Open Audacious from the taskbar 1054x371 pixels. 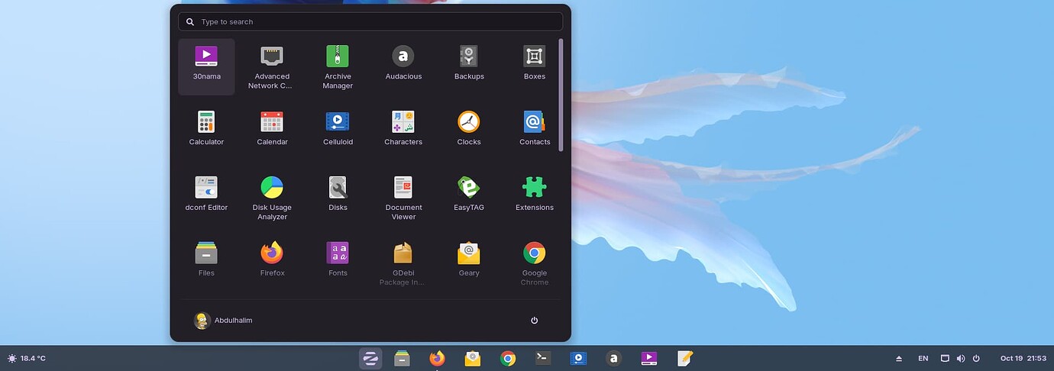point(613,358)
